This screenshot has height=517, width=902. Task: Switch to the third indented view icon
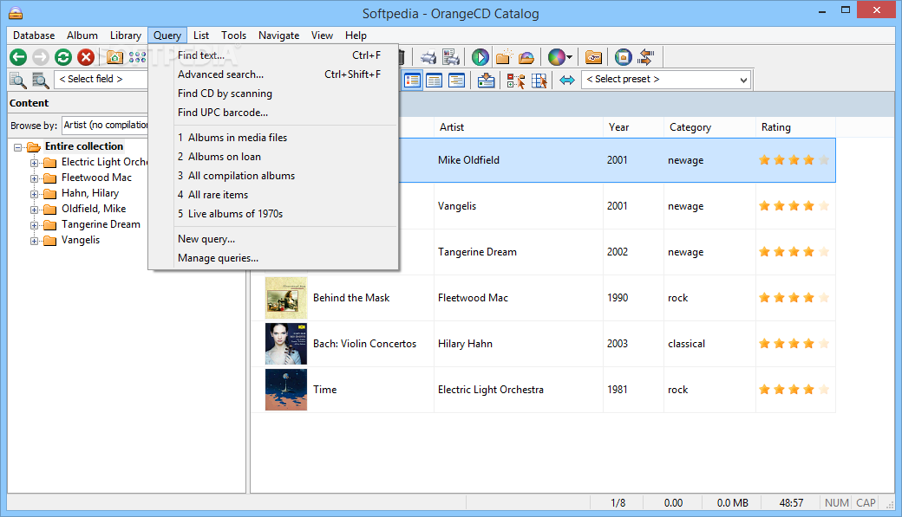(457, 80)
